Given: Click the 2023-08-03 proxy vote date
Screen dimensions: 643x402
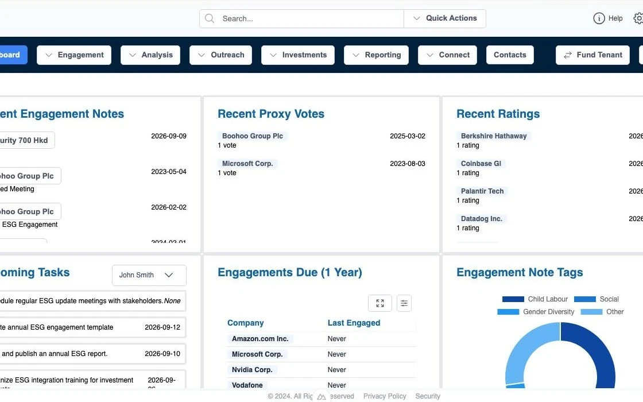Looking at the screenshot, I should tap(407, 164).
